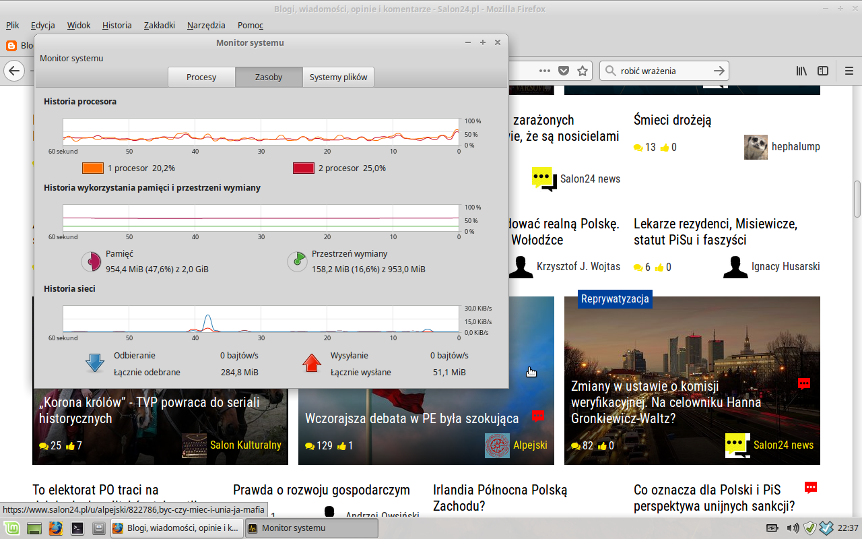
Task: Click the 82 comments count icon
Action: tap(576, 446)
